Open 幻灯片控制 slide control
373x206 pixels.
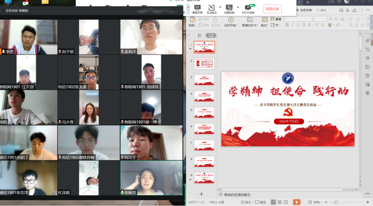tap(248, 9)
